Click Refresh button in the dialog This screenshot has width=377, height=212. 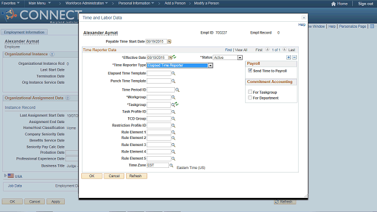pos(136,176)
